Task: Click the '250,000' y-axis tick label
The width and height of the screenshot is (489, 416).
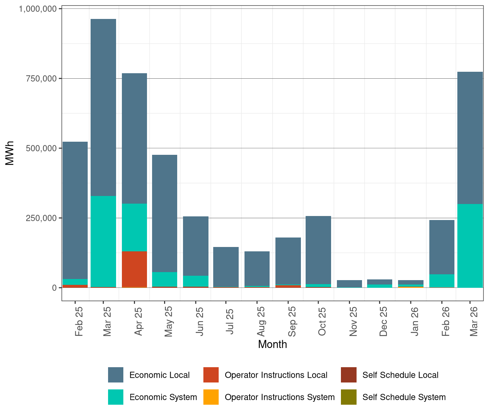Action: click(42, 218)
